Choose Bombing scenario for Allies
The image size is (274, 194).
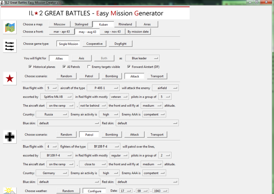[x=112, y=76]
